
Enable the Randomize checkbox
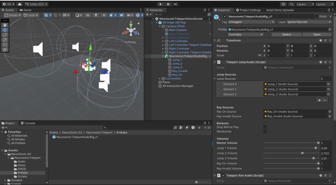coord(265,131)
